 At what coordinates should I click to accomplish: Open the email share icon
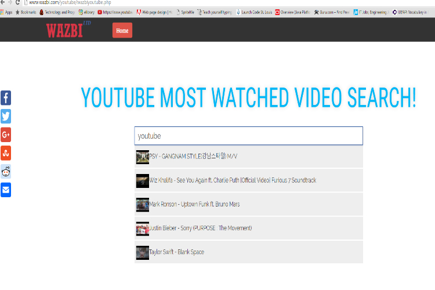[6, 190]
